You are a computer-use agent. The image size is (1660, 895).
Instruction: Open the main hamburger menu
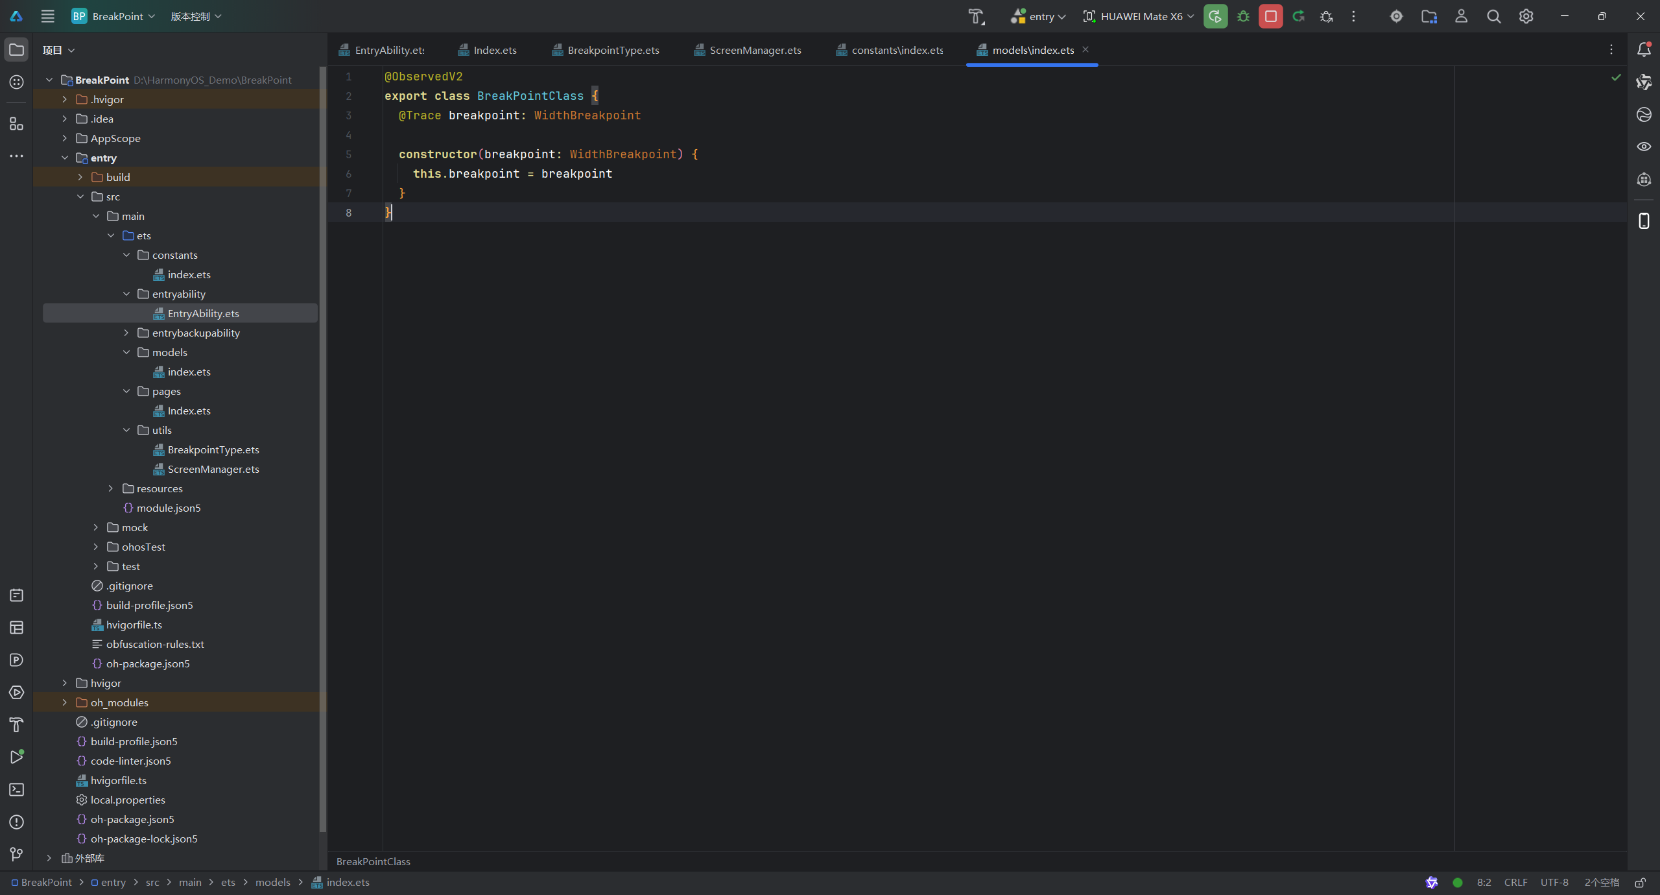click(47, 16)
